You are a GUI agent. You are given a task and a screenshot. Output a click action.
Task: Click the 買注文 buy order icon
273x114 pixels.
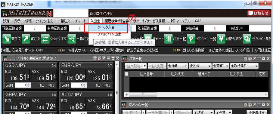(26, 39)
